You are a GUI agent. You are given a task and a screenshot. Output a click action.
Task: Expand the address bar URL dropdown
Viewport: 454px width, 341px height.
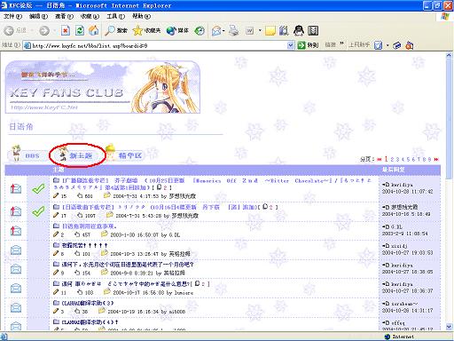(291, 45)
